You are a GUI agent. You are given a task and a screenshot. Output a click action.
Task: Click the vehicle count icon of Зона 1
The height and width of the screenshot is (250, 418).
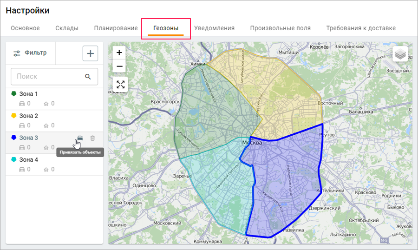point(22,104)
